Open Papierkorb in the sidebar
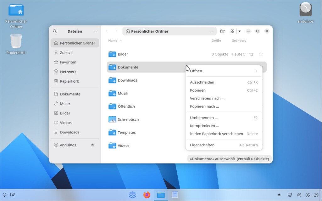This screenshot has width=322, height=201. coord(69,81)
